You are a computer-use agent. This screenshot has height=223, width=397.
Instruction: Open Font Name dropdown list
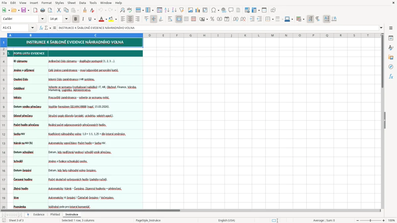point(43,19)
